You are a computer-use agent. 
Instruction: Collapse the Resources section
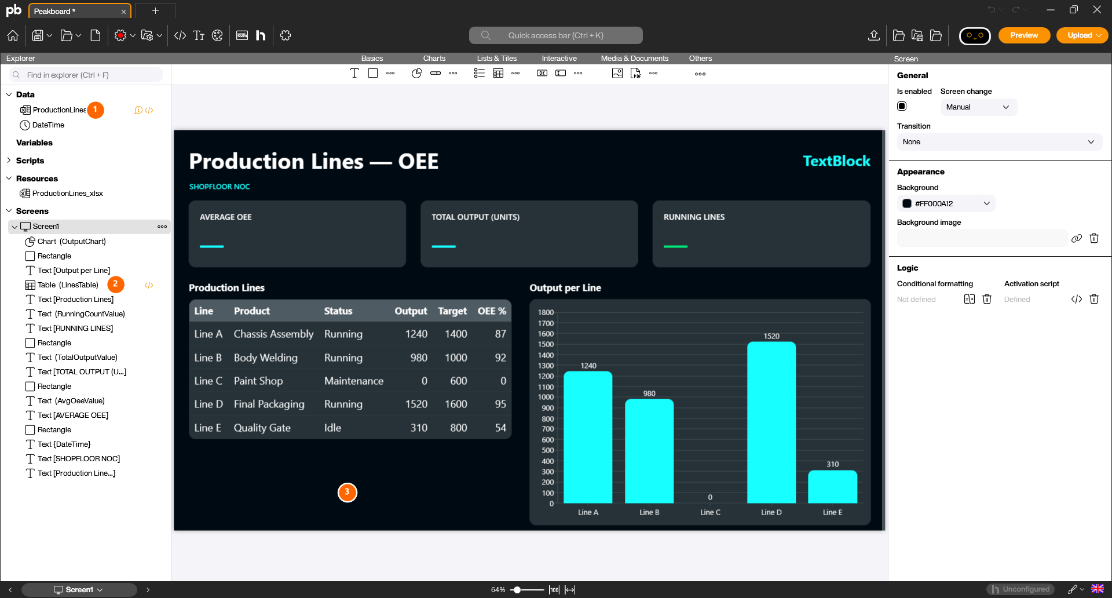point(9,178)
